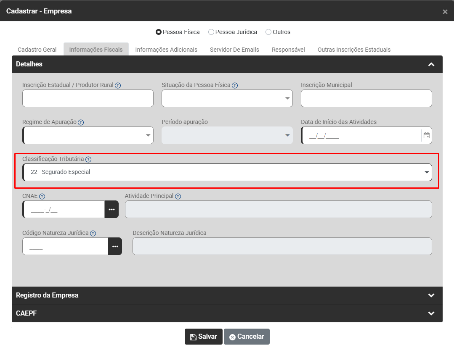Open the Servidor De Emails tab

tap(234, 50)
